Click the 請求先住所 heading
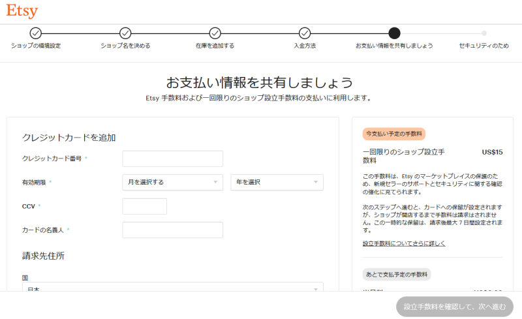This screenshot has height=319, width=522. click(x=43, y=256)
